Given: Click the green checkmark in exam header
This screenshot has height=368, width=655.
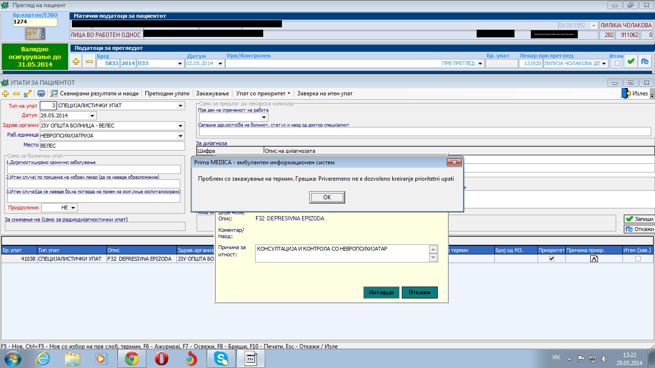Looking at the screenshot, I should tap(631, 62).
